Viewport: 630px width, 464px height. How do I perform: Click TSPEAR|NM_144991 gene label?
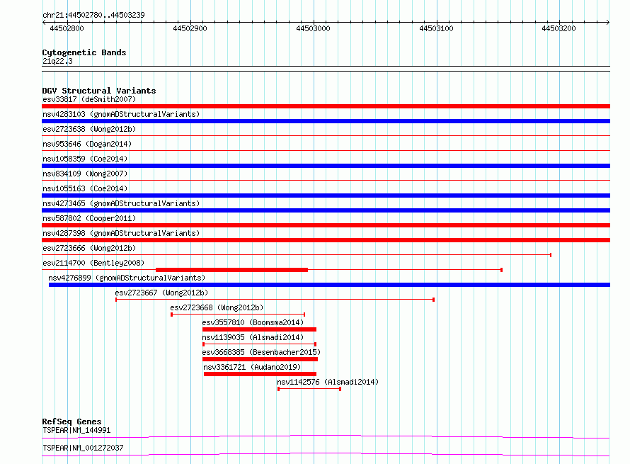[x=76, y=430]
